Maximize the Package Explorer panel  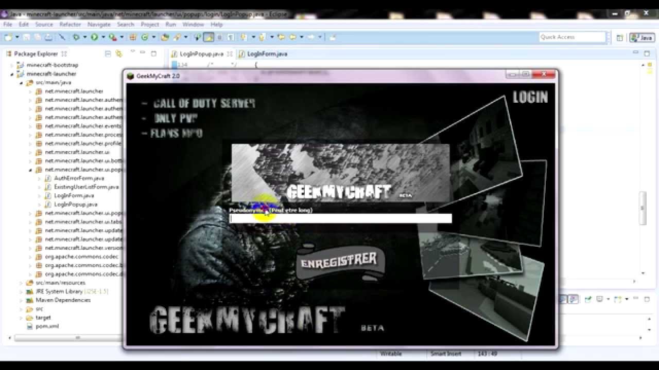pos(153,53)
